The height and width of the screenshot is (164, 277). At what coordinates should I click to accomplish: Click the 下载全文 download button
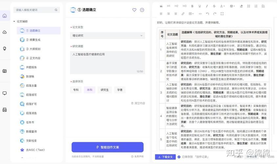[x=165, y=157]
